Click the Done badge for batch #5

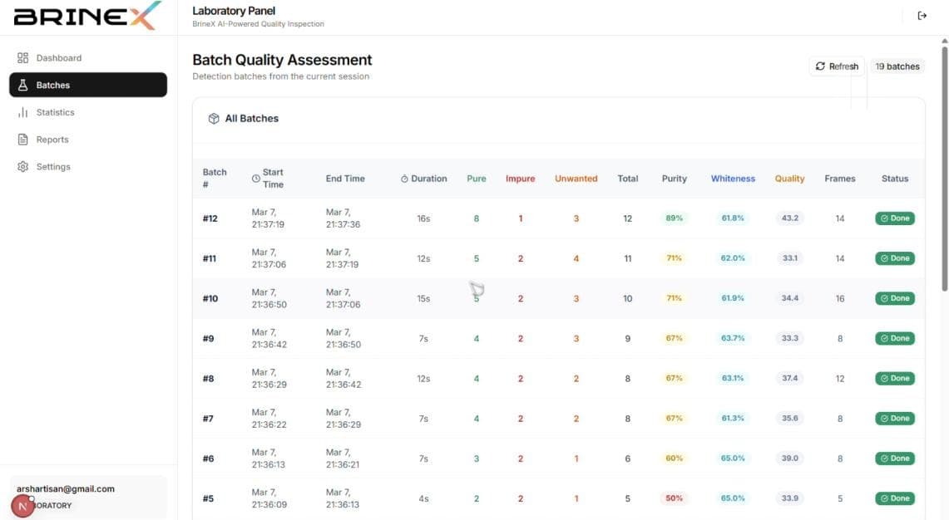pyautogui.click(x=895, y=498)
